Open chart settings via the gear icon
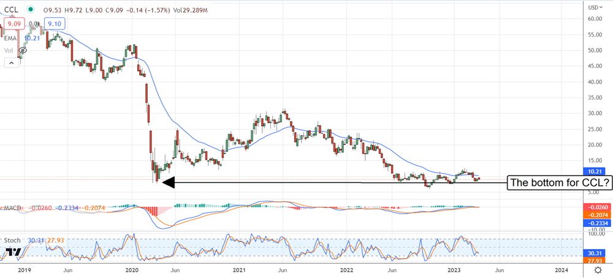This screenshot has width=613, height=279. 596,269
